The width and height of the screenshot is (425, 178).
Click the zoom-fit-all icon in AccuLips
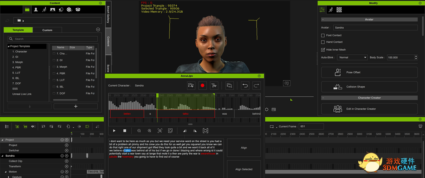click(x=170, y=131)
